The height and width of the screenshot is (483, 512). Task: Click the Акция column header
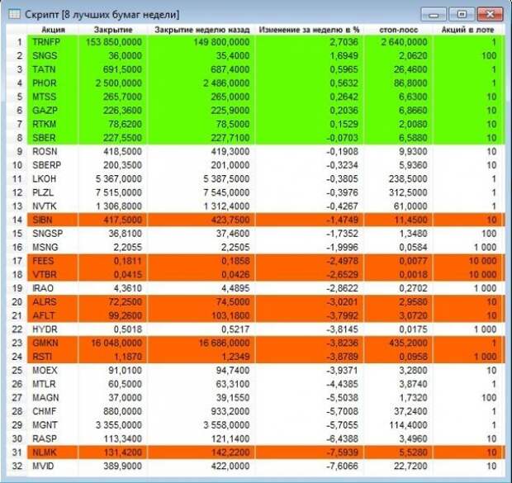(53, 30)
